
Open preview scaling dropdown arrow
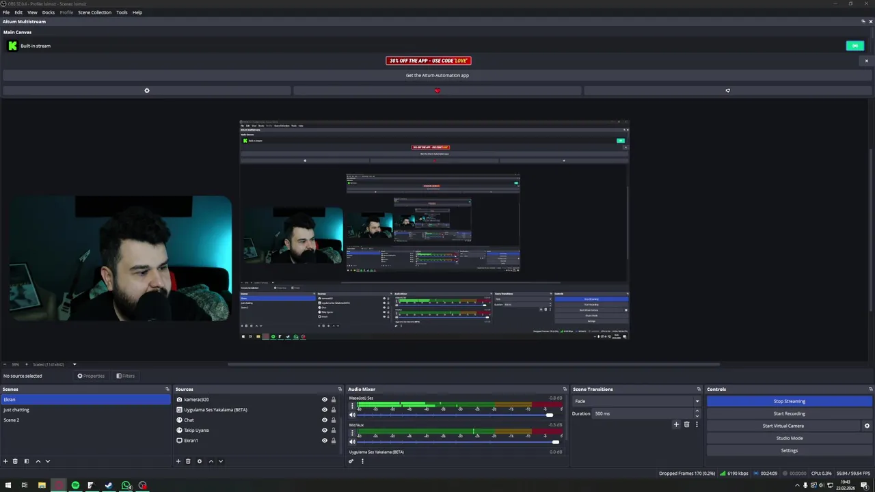pyautogui.click(x=75, y=364)
